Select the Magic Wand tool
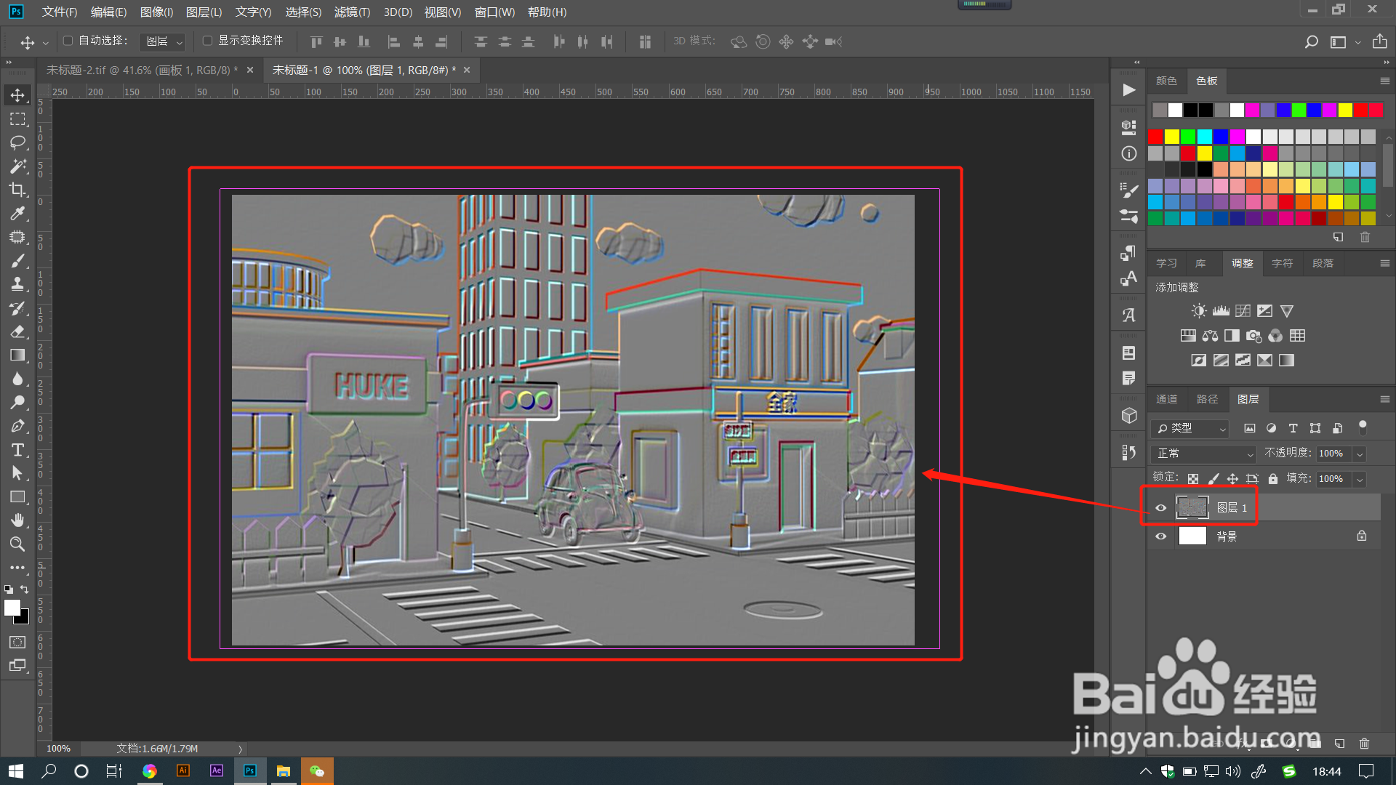The width and height of the screenshot is (1396, 785). (x=17, y=166)
